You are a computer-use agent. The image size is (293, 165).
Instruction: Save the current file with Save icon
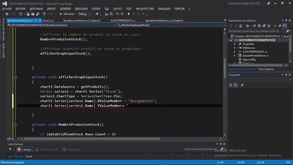coord(33,14)
